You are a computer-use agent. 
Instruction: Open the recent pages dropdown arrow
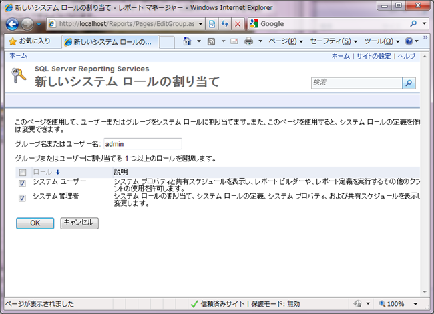39,24
